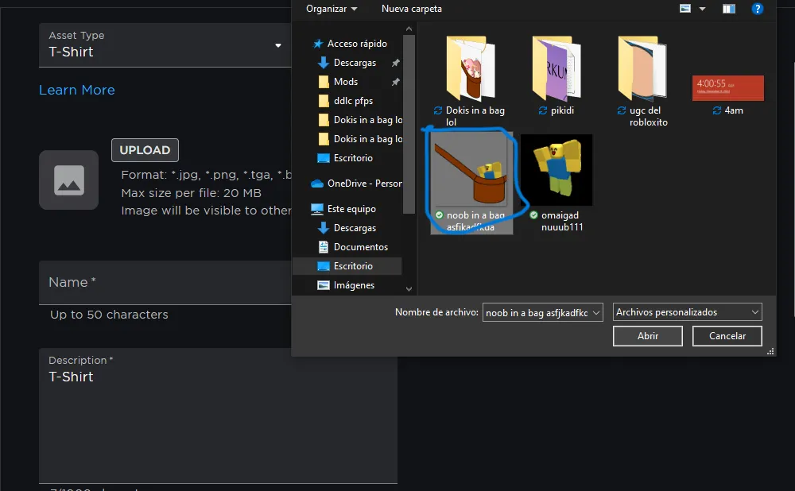Toggle the preview pane icon
The height and width of the screenshot is (491, 795).
coord(728,9)
